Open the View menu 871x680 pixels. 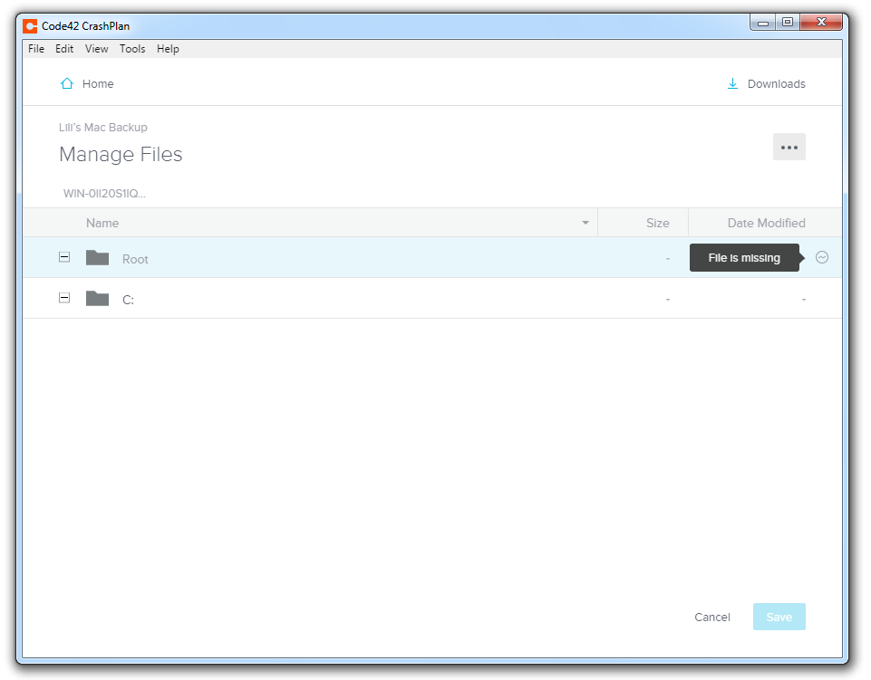pyautogui.click(x=97, y=49)
